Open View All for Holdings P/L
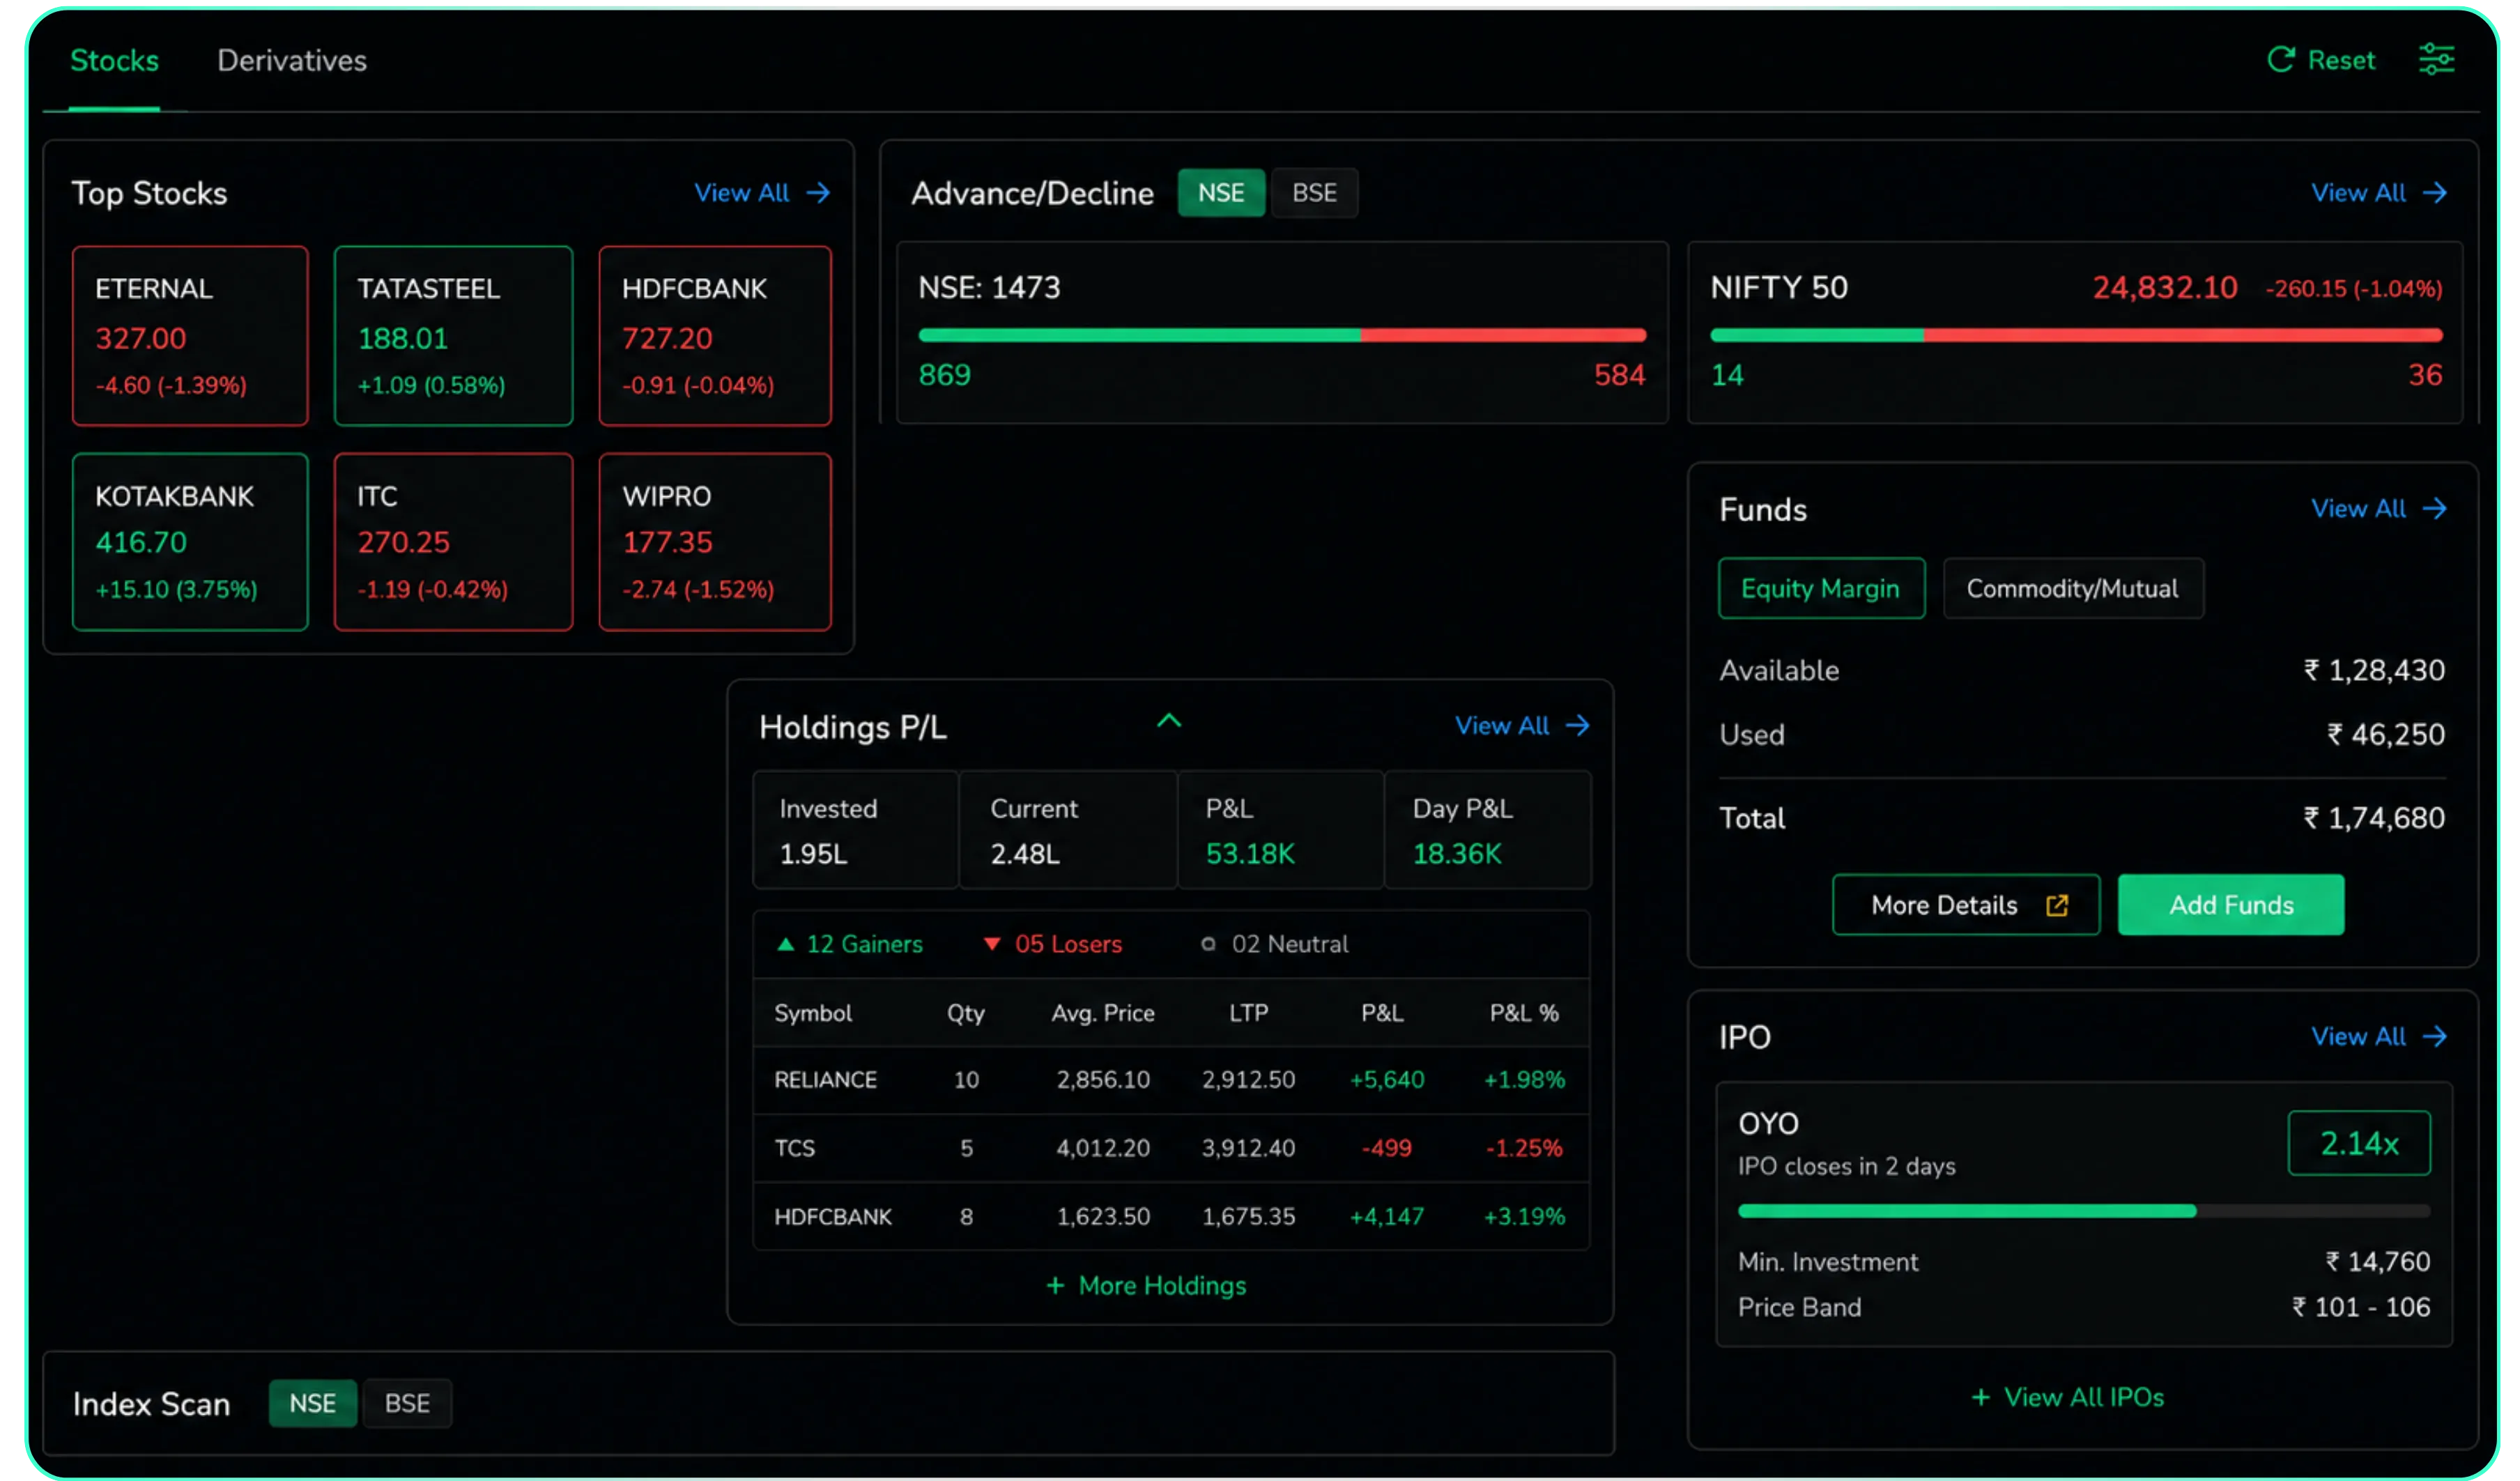This screenshot has width=2520, height=1481. click(1502, 726)
